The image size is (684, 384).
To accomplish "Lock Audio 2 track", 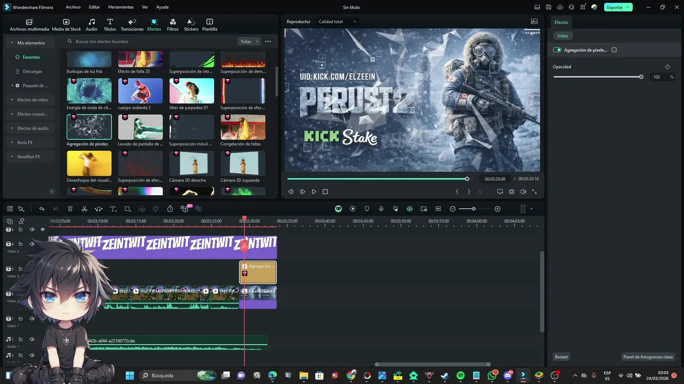I will (20, 355).
